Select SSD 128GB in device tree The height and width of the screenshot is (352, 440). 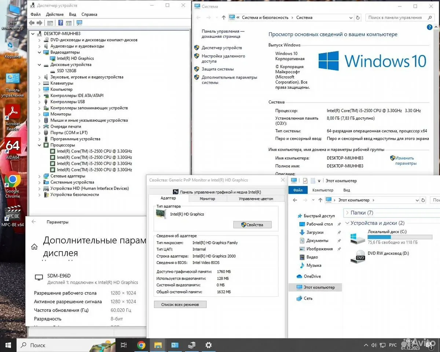click(x=66, y=71)
